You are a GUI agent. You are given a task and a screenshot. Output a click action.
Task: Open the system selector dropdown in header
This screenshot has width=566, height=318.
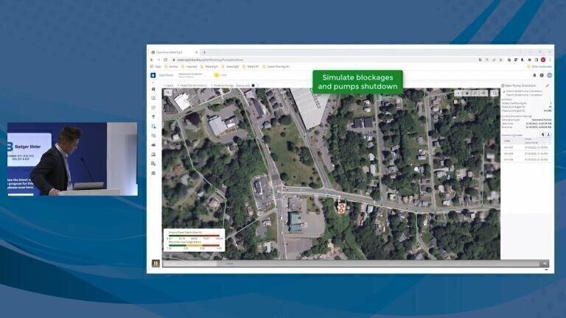click(192, 75)
